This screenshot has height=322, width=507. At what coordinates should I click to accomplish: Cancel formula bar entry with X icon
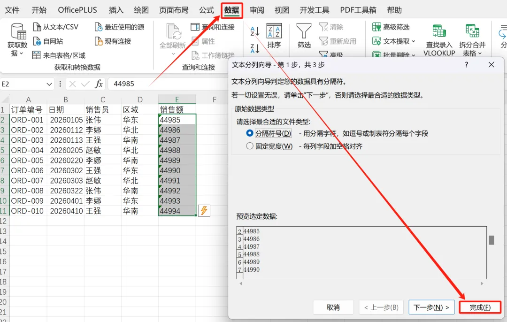72,84
